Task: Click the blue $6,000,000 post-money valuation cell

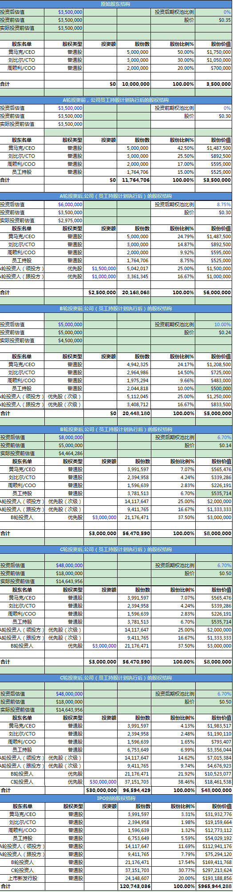Action: click(64, 204)
